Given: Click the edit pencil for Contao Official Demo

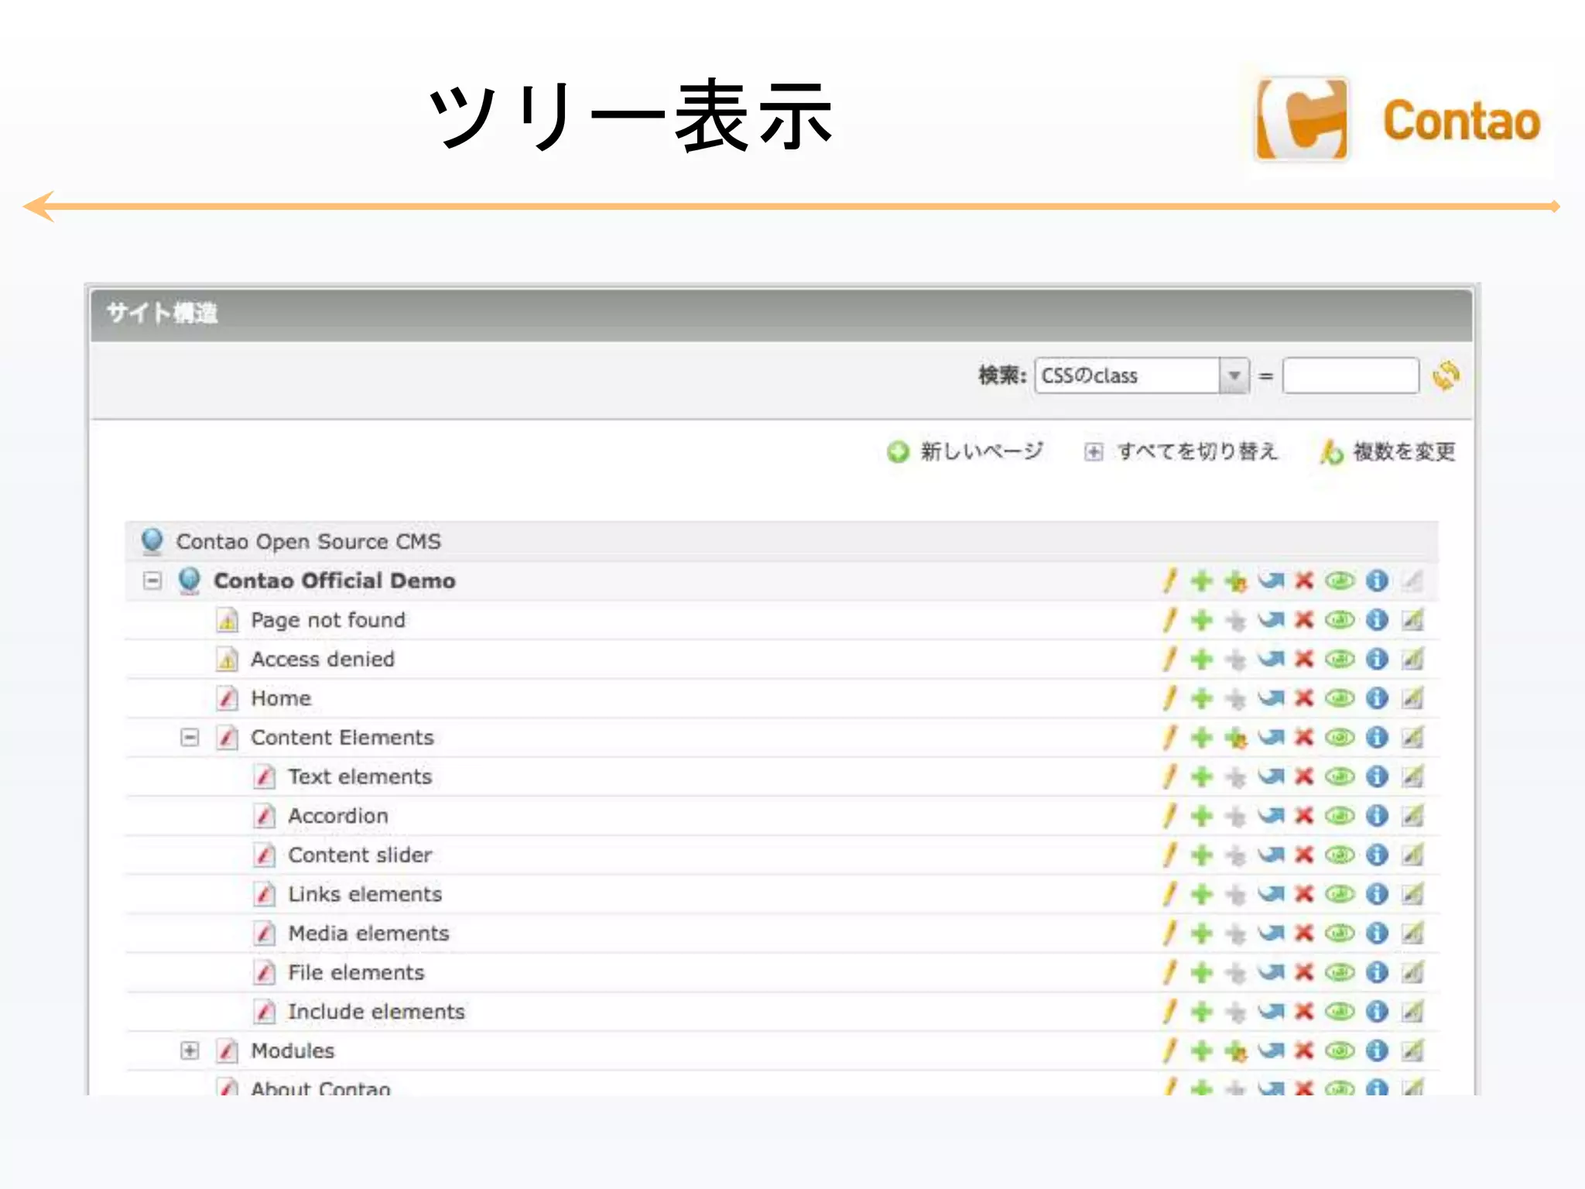Looking at the screenshot, I should coord(1169,581).
